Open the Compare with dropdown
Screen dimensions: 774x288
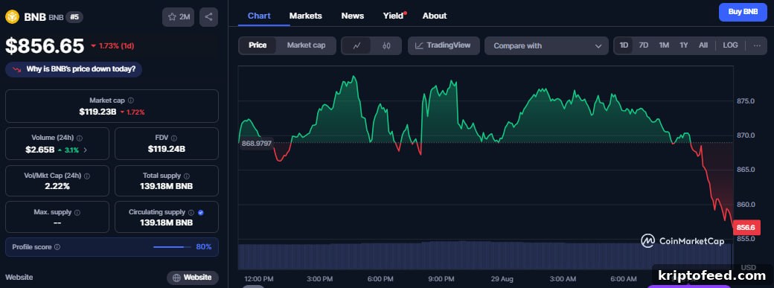546,46
